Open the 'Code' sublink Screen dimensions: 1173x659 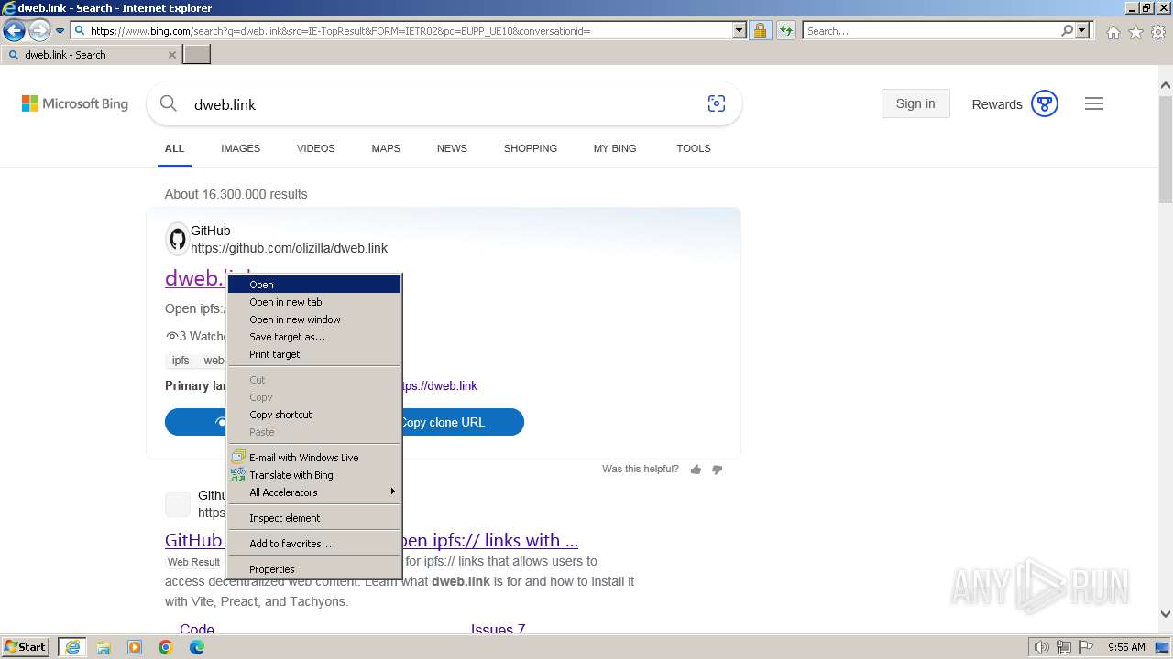tap(197, 630)
